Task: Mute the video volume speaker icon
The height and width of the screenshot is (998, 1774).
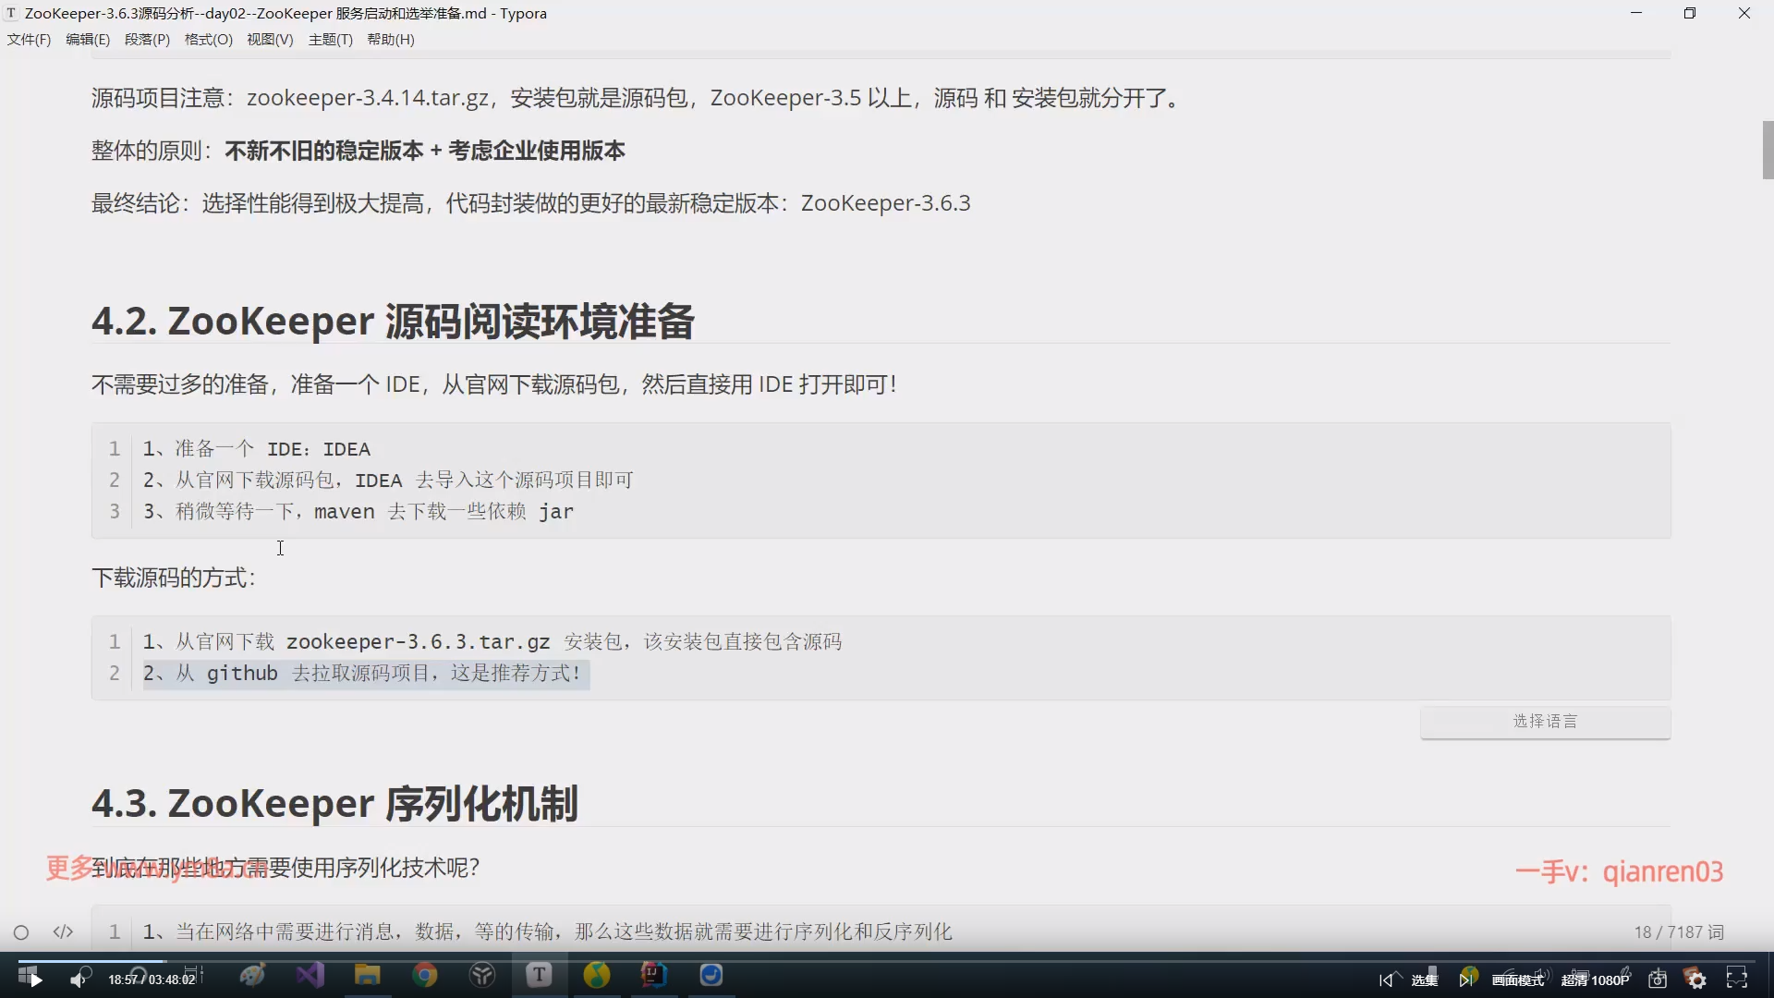Action: (x=79, y=980)
